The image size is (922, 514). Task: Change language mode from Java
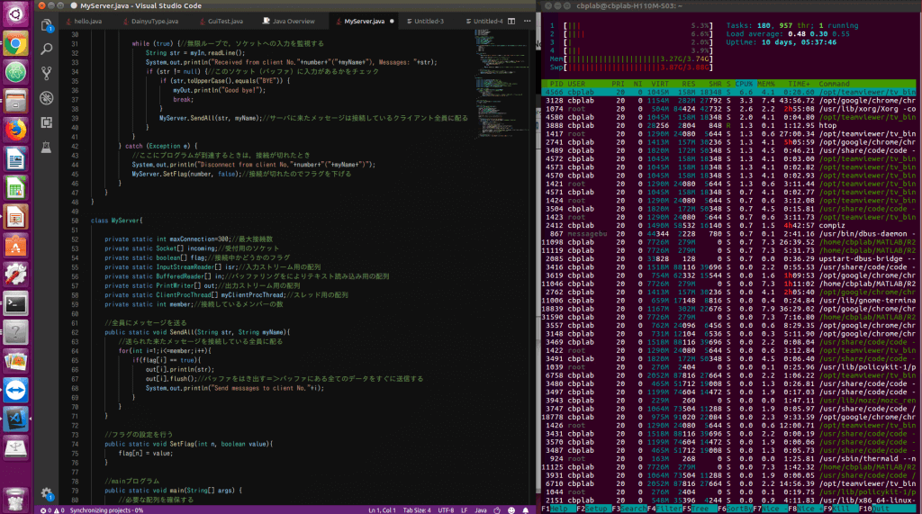pos(481,509)
